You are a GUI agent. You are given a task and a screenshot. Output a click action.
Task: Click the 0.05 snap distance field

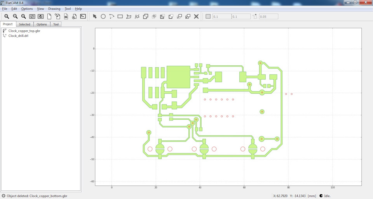click(x=268, y=17)
